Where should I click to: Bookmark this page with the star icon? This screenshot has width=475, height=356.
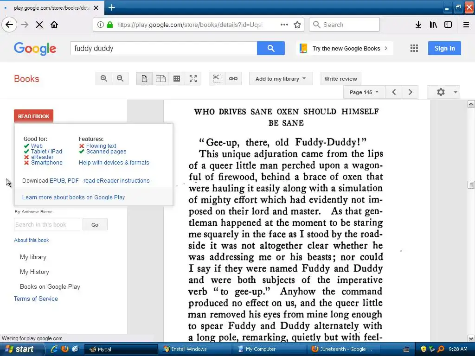pos(297,25)
